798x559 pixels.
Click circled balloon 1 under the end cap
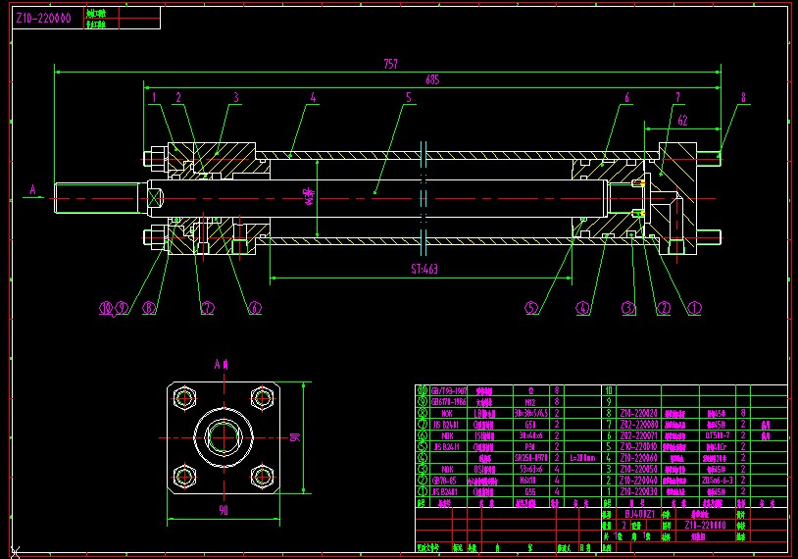coord(695,308)
